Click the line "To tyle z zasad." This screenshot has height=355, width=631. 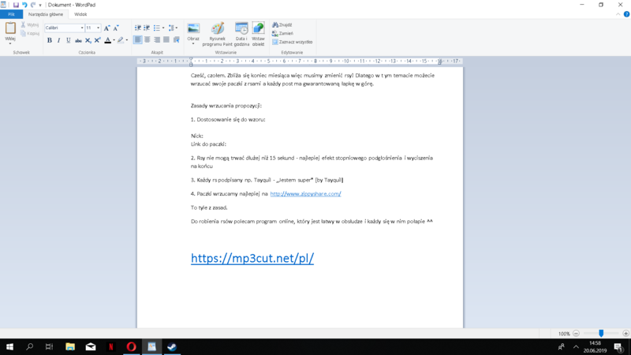[209, 207]
